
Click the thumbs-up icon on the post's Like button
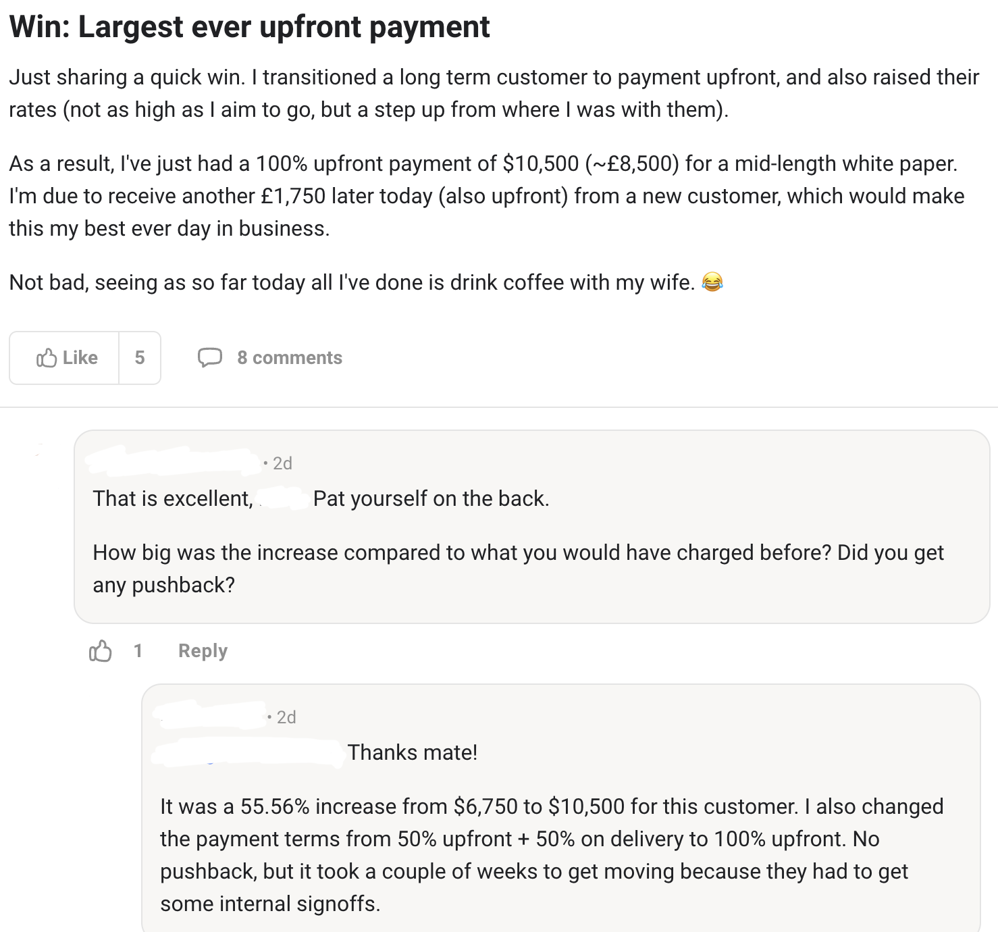click(x=47, y=358)
